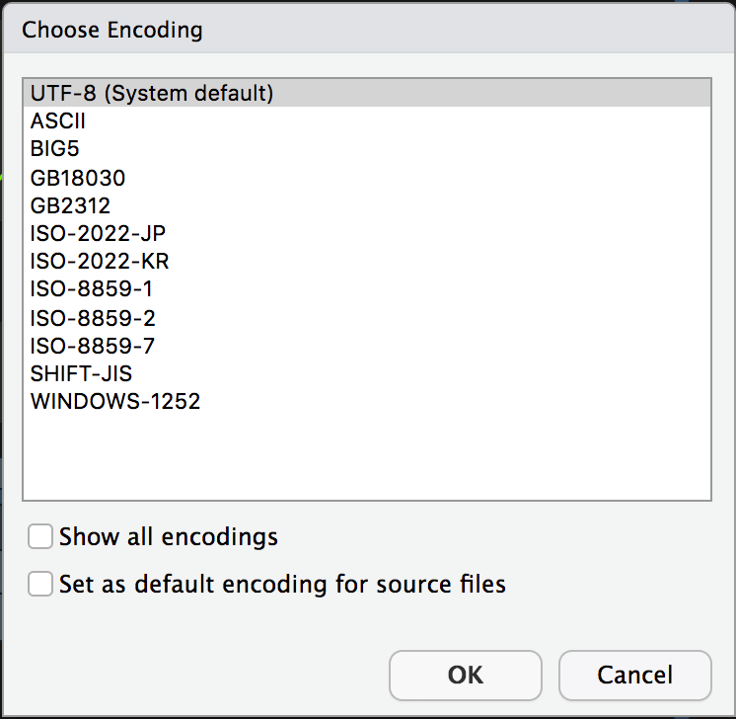Select the SHIFT-JIS encoding

point(81,374)
